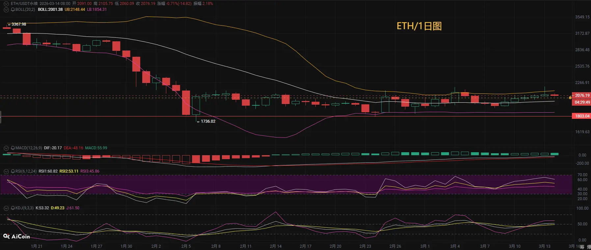Select the current price tag 2076.19

click(582, 95)
